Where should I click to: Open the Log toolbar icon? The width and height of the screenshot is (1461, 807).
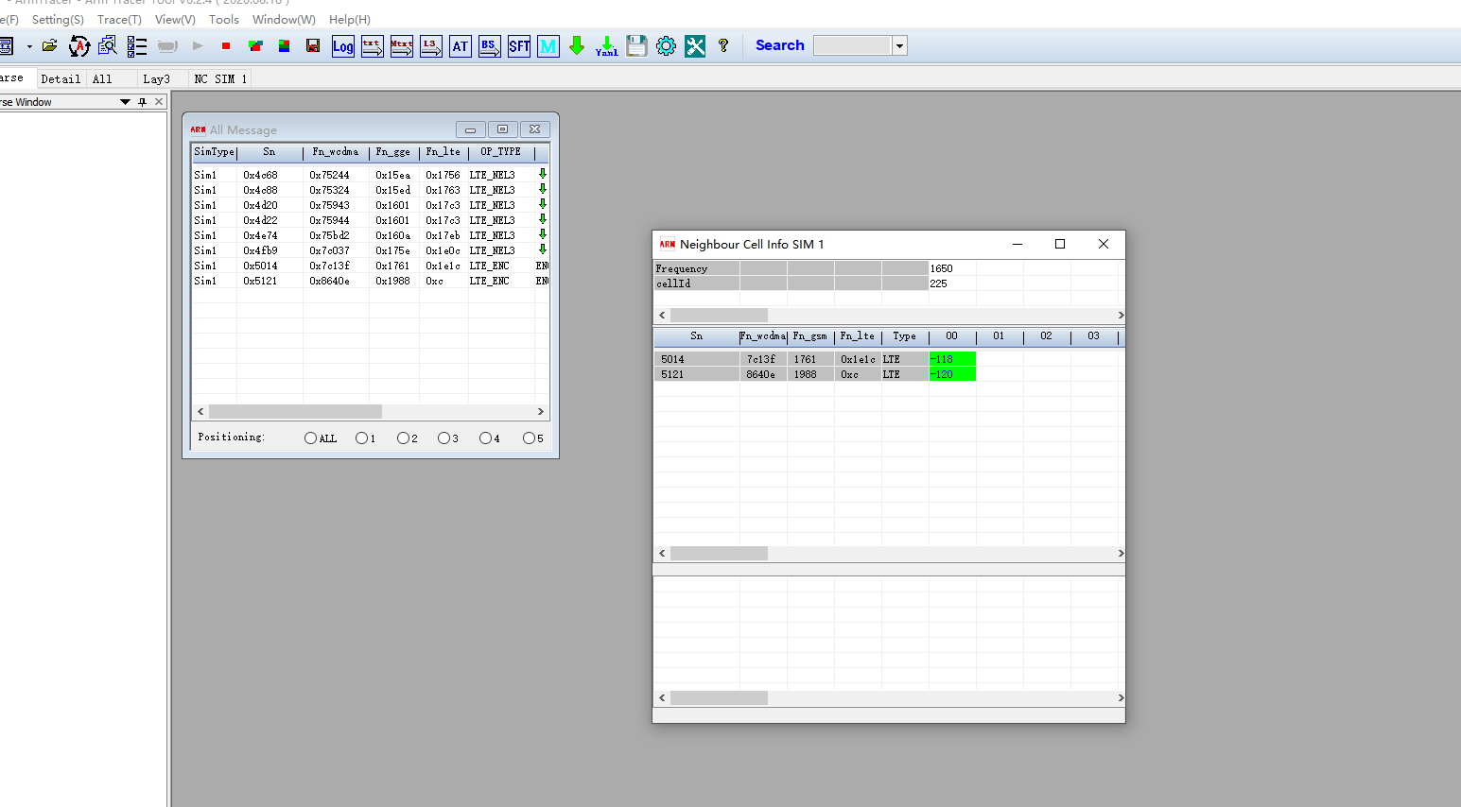(x=342, y=46)
